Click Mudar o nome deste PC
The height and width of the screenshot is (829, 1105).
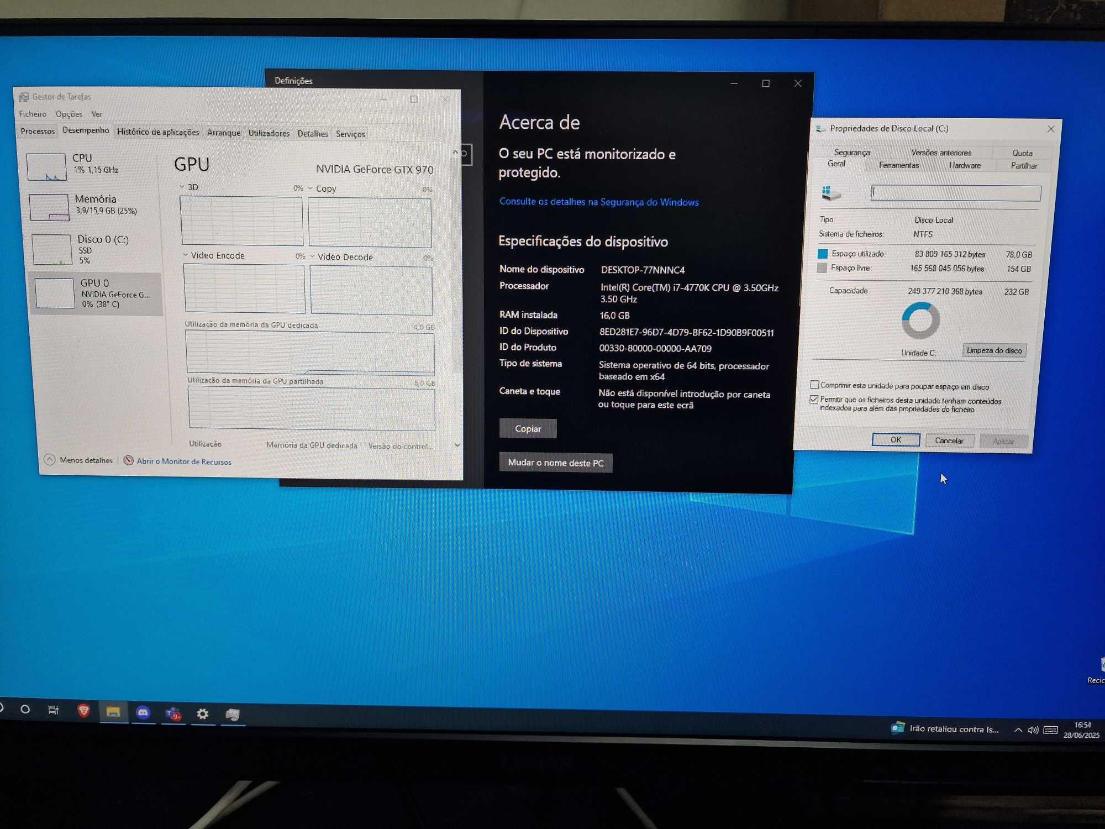(x=556, y=463)
